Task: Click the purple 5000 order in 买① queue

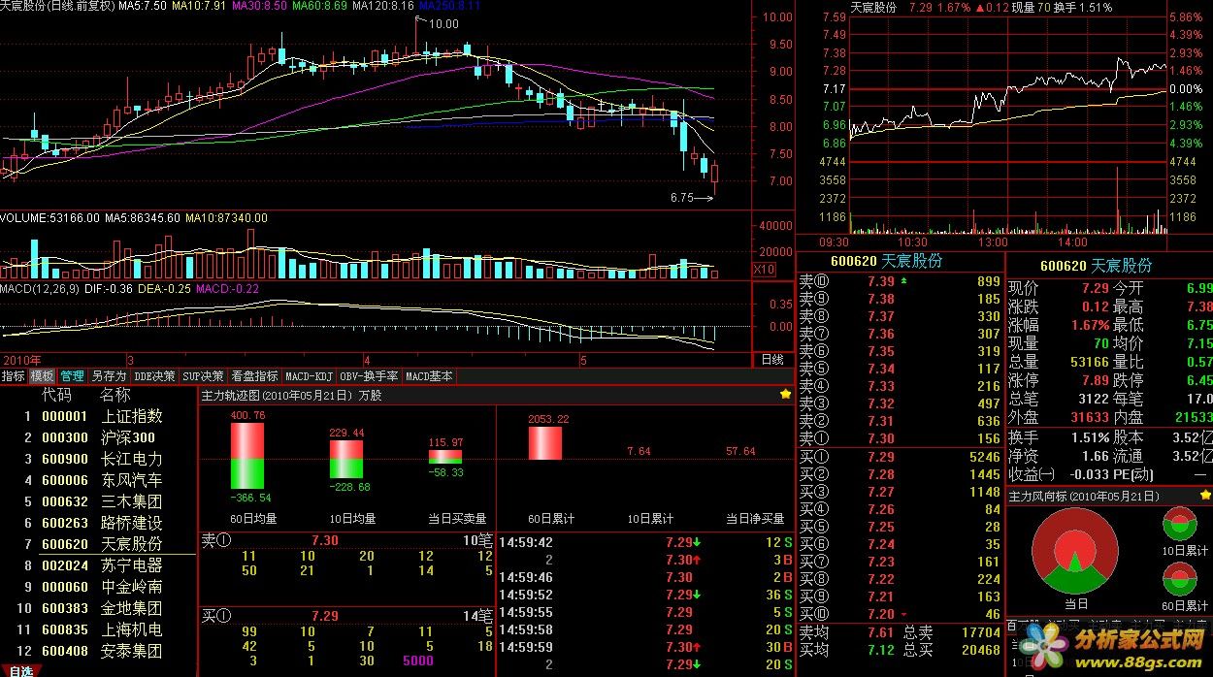Action: tap(418, 661)
